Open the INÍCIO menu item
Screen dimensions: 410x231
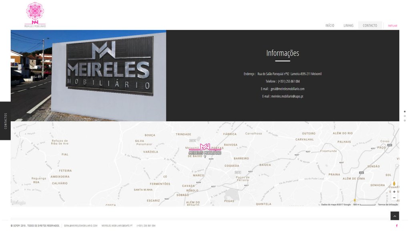point(330,25)
